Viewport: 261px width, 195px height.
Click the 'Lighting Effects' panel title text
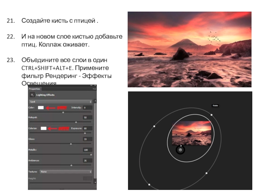tap(45, 95)
